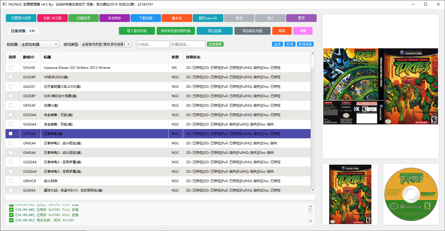Click the pink 捐赠 button

(303, 31)
